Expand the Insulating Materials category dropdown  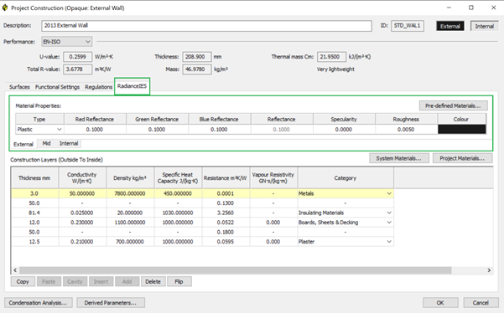point(389,213)
